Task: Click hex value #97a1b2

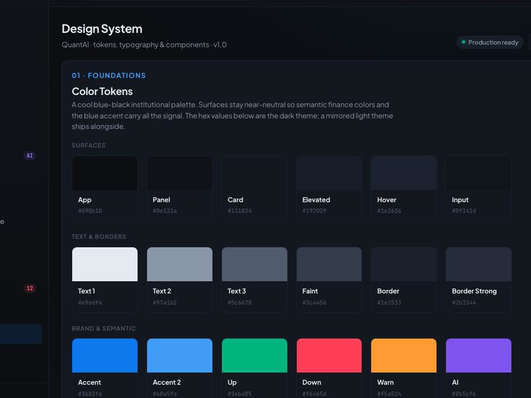Action: [165, 302]
